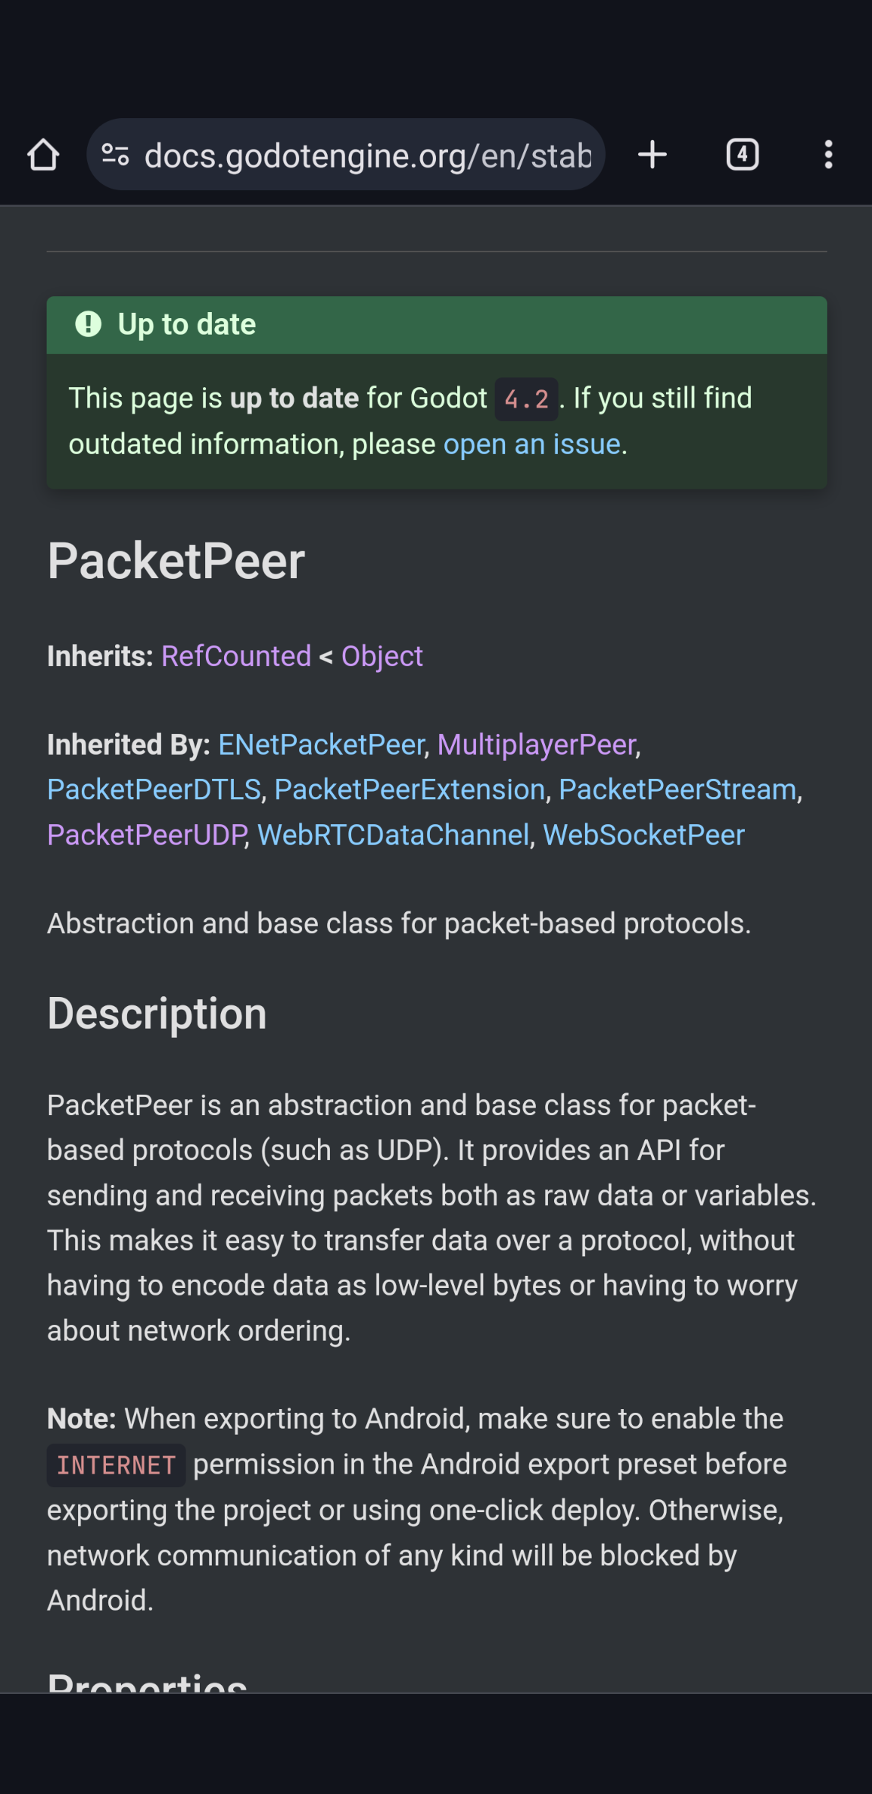Tap the browser home icon
This screenshot has height=1794, width=872.
pyautogui.click(x=43, y=155)
